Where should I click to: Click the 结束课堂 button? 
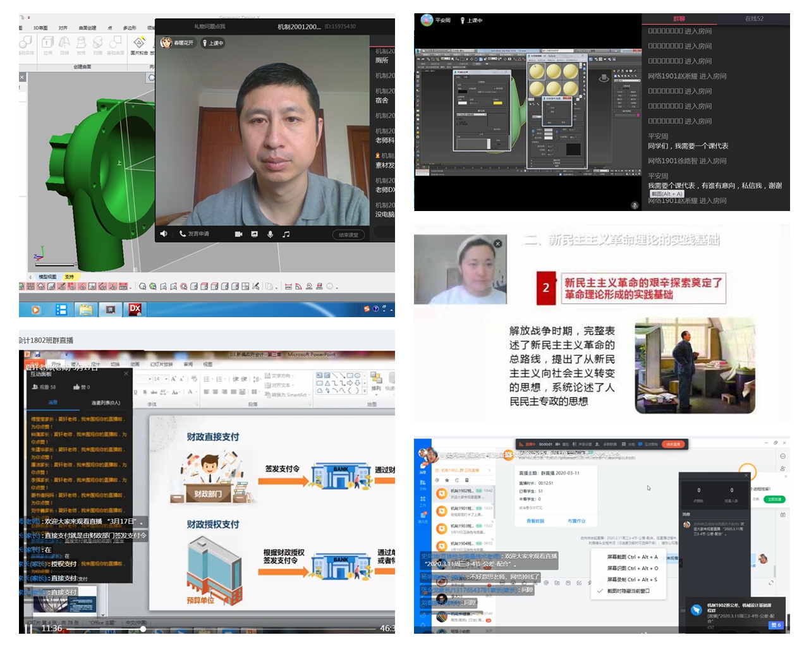[348, 234]
